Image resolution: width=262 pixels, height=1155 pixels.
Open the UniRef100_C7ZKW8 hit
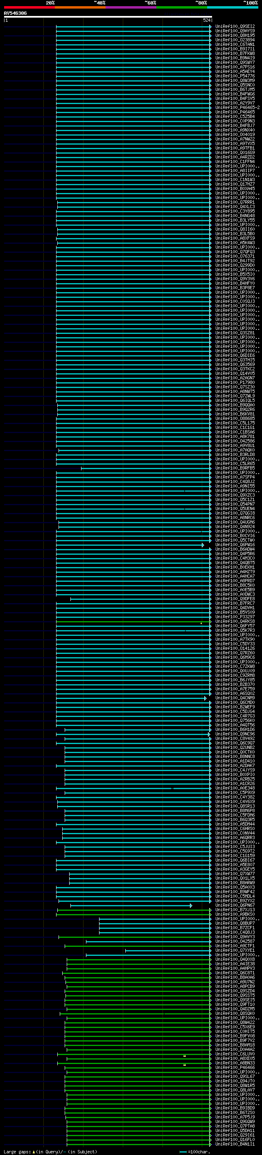[x=235, y=666]
